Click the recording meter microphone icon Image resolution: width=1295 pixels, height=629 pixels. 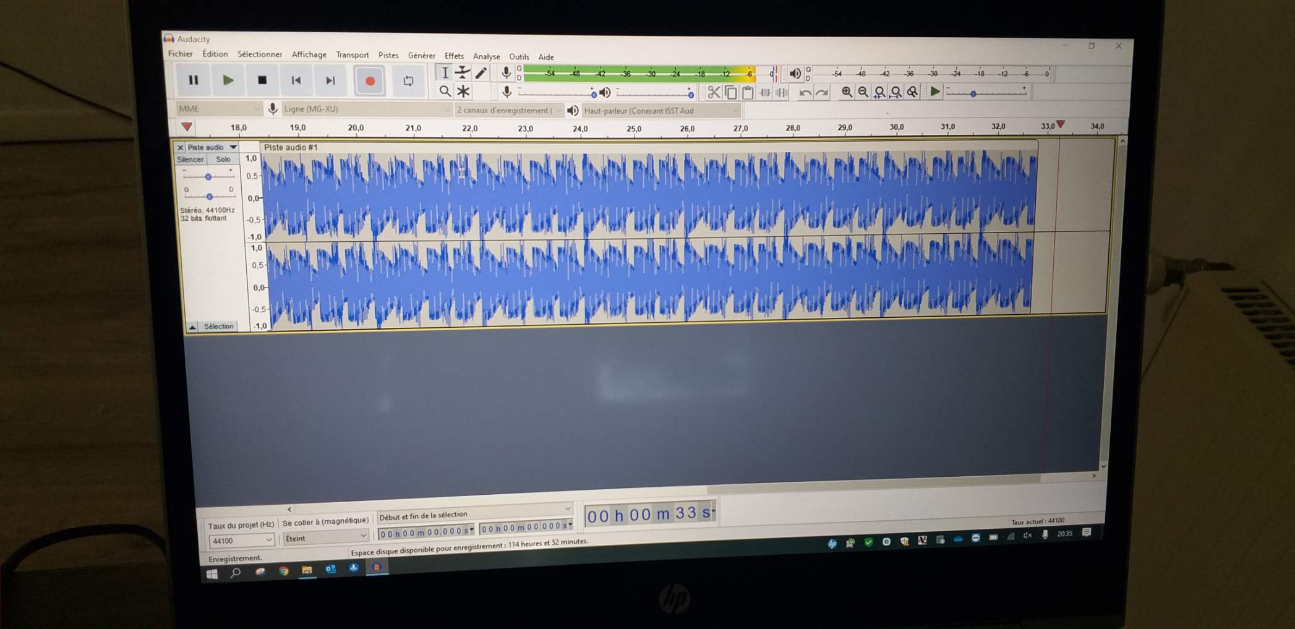tap(506, 73)
